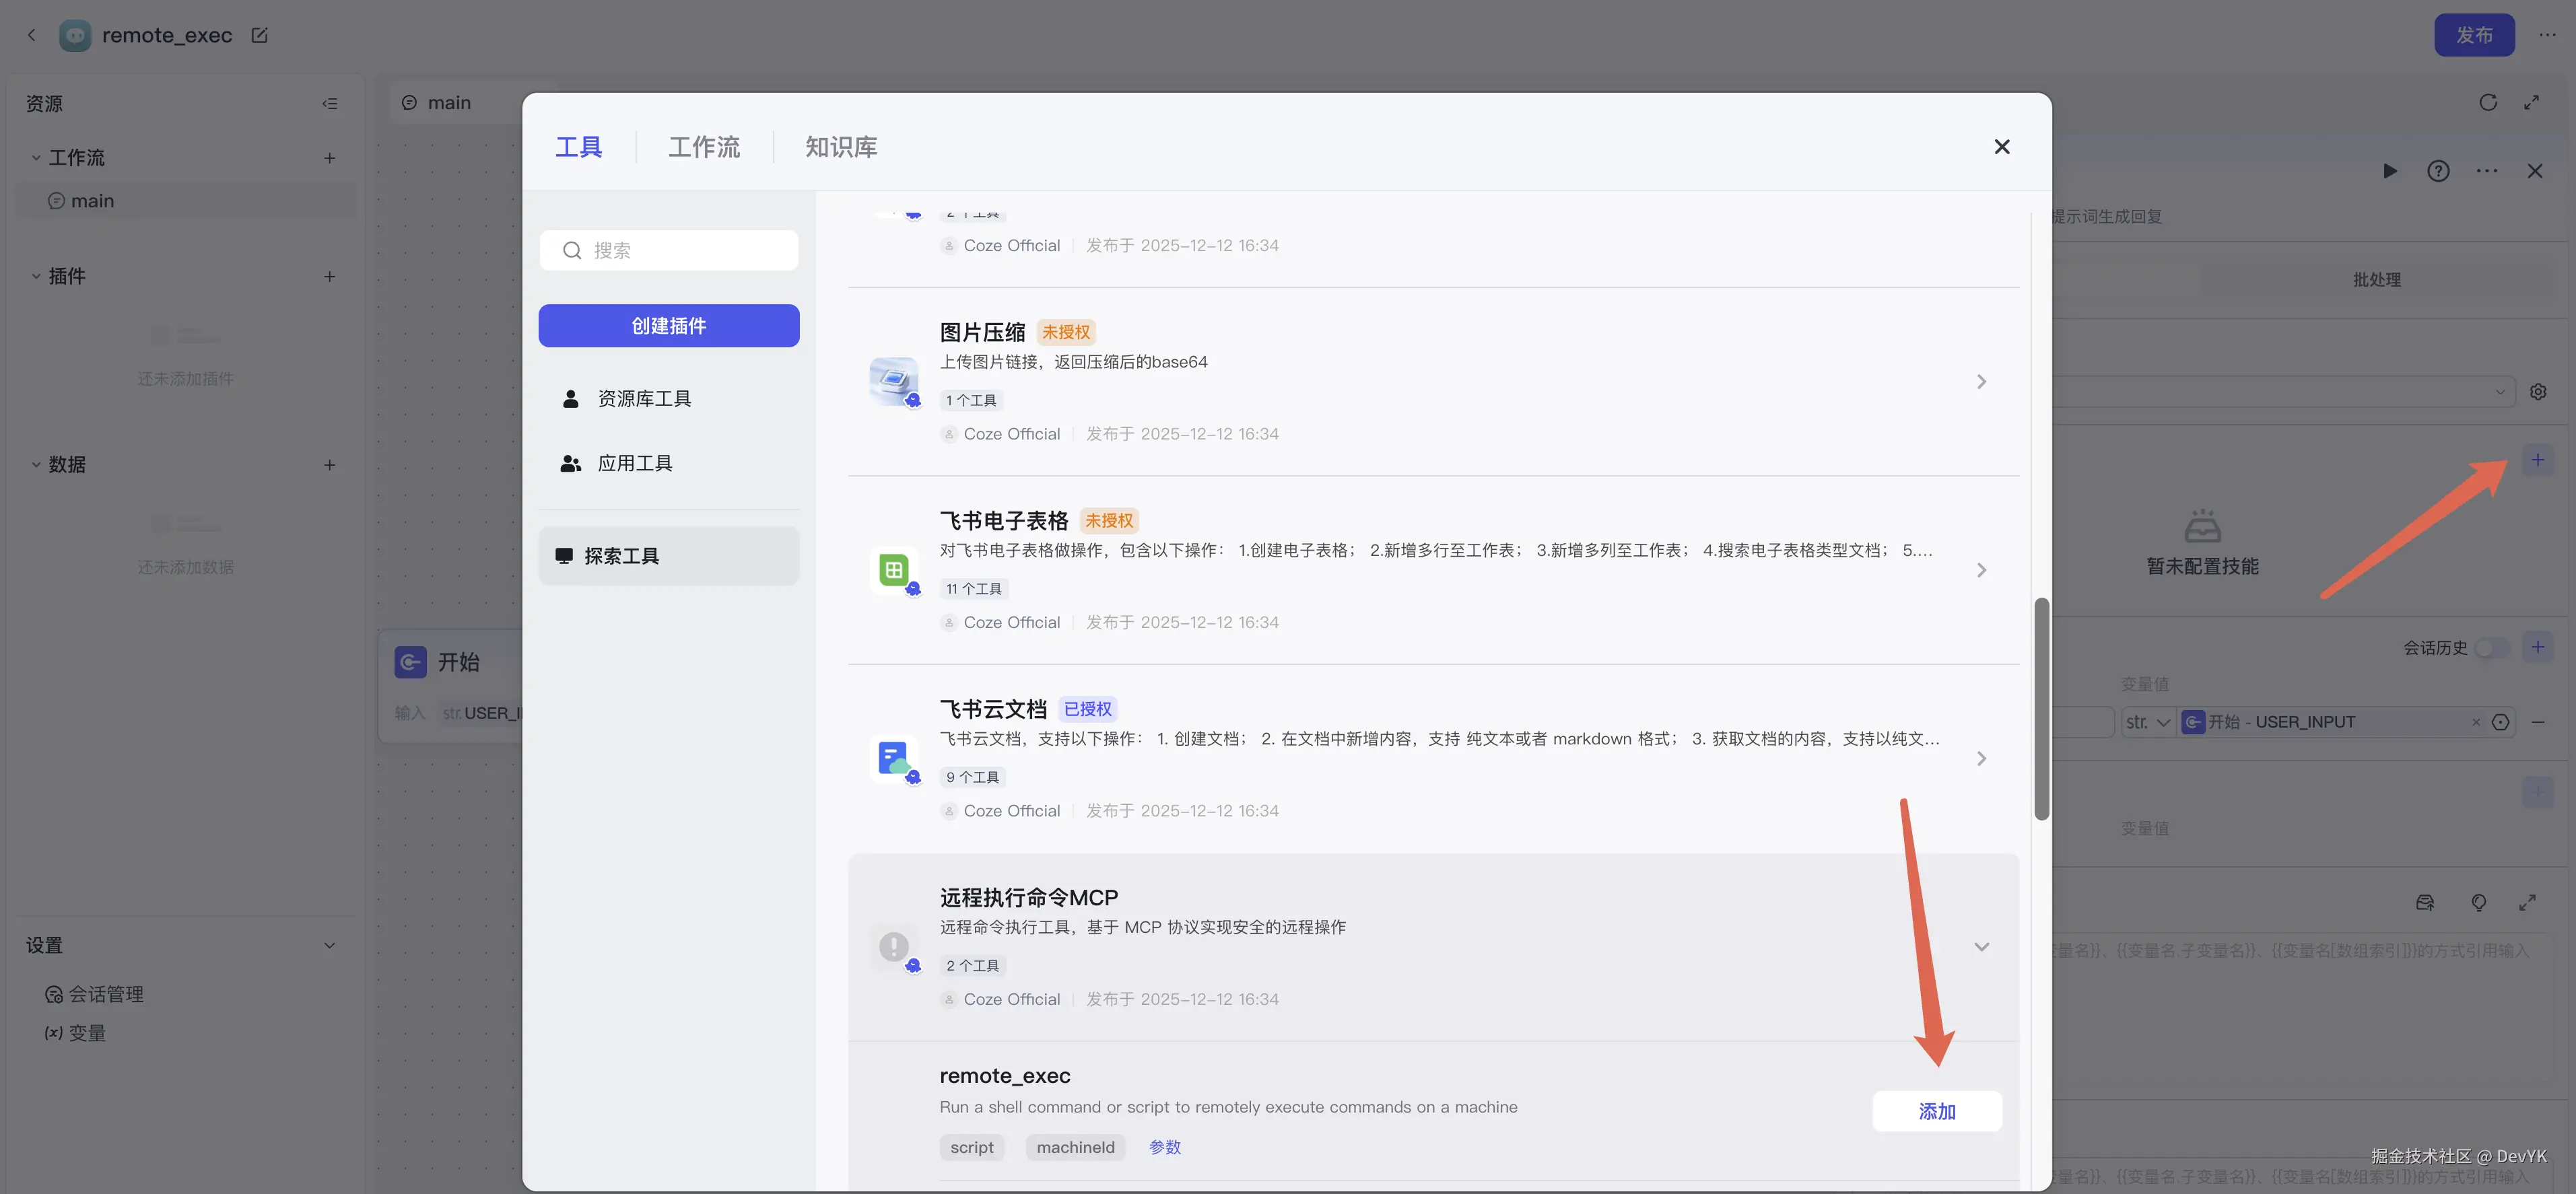This screenshot has width=2576, height=1194.
Task: Collapse the 远程执行命令MCP plugin entry
Action: pos(1981,946)
